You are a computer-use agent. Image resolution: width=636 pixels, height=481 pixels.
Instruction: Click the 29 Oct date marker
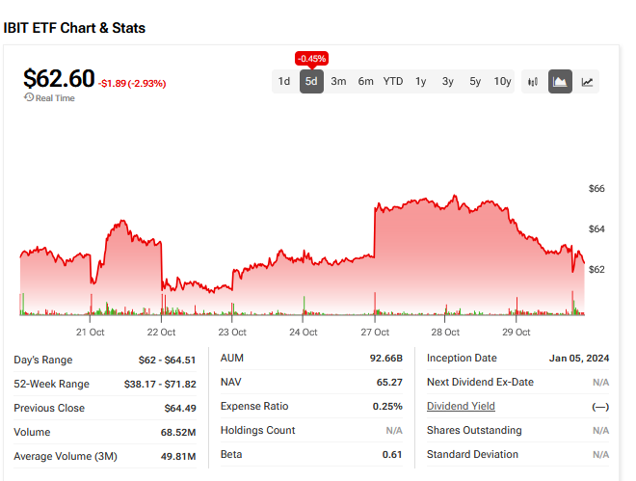click(517, 333)
